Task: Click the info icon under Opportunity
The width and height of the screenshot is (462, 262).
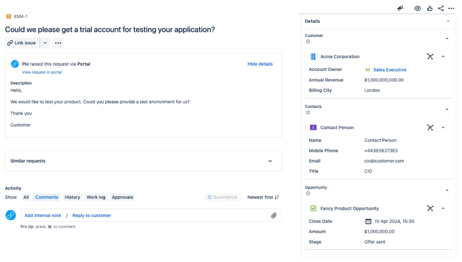Action: click(x=308, y=193)
